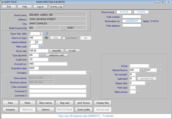
Task: Open the departure date calendar icon
Action: [46, 33]
